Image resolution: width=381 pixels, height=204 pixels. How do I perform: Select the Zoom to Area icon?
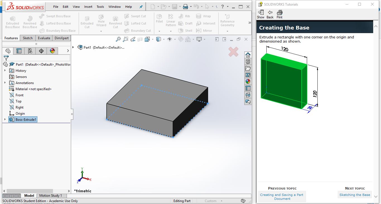coord(126,39)
